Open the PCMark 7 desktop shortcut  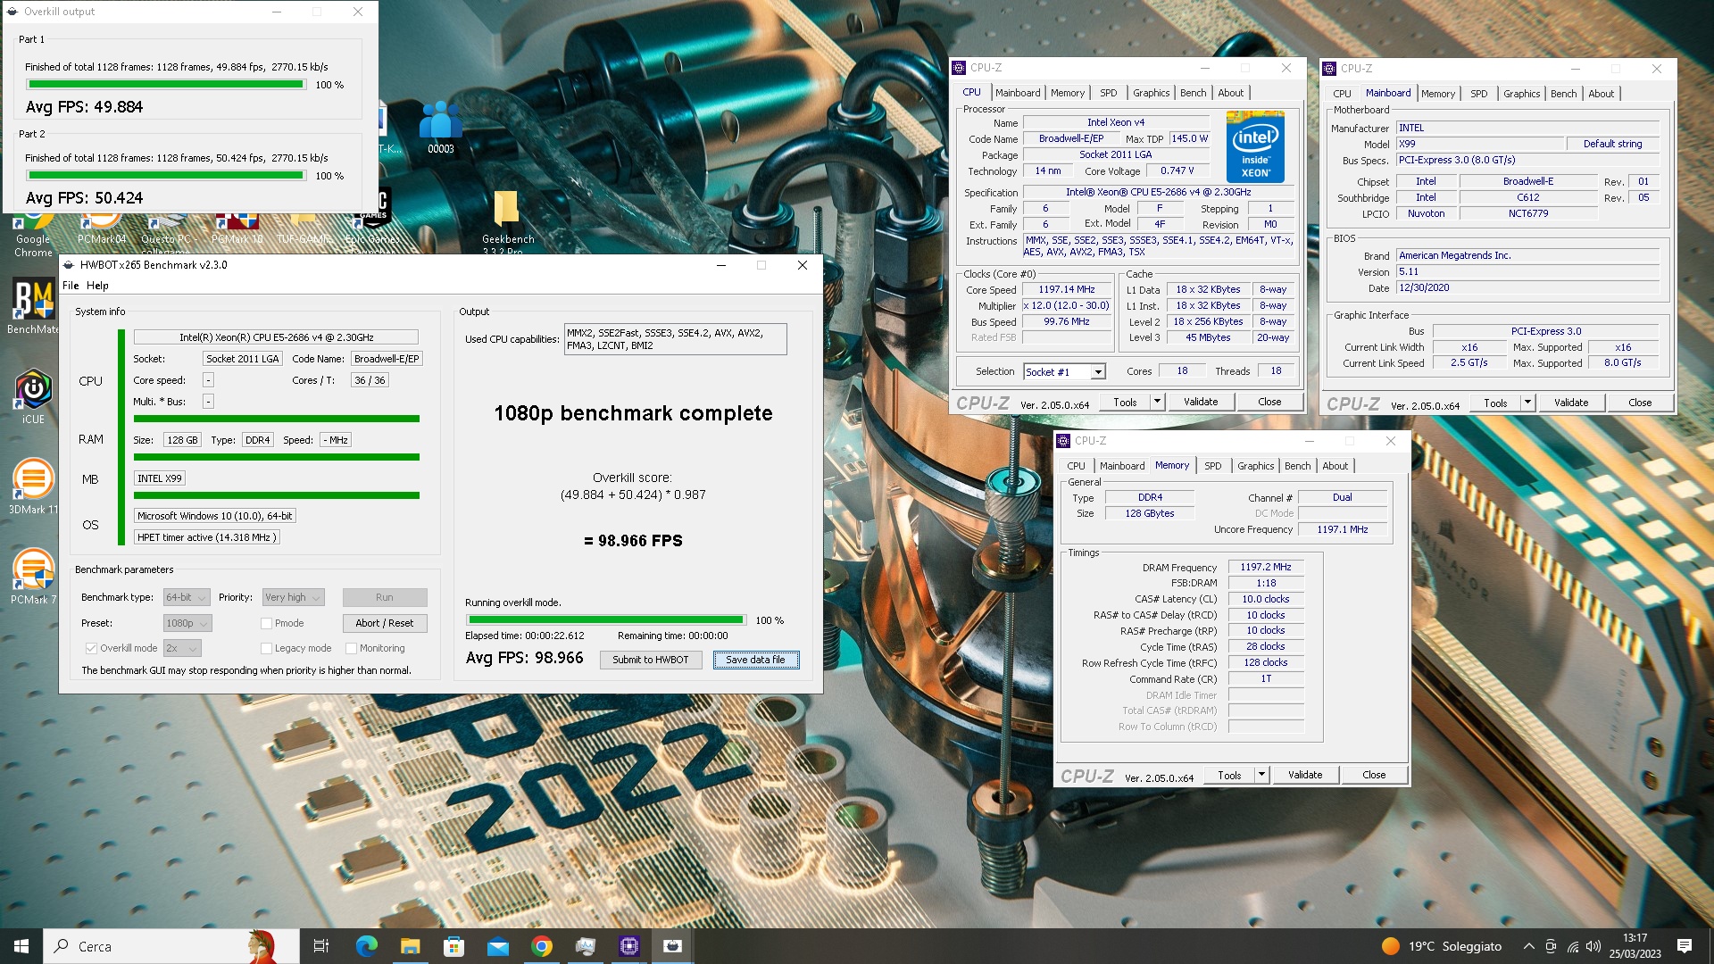pos(33,577)
